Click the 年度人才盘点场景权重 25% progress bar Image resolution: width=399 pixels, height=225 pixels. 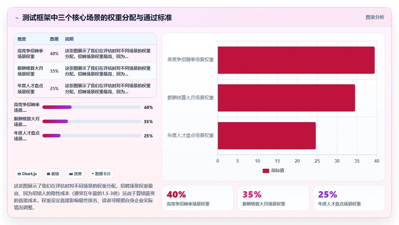92,136
